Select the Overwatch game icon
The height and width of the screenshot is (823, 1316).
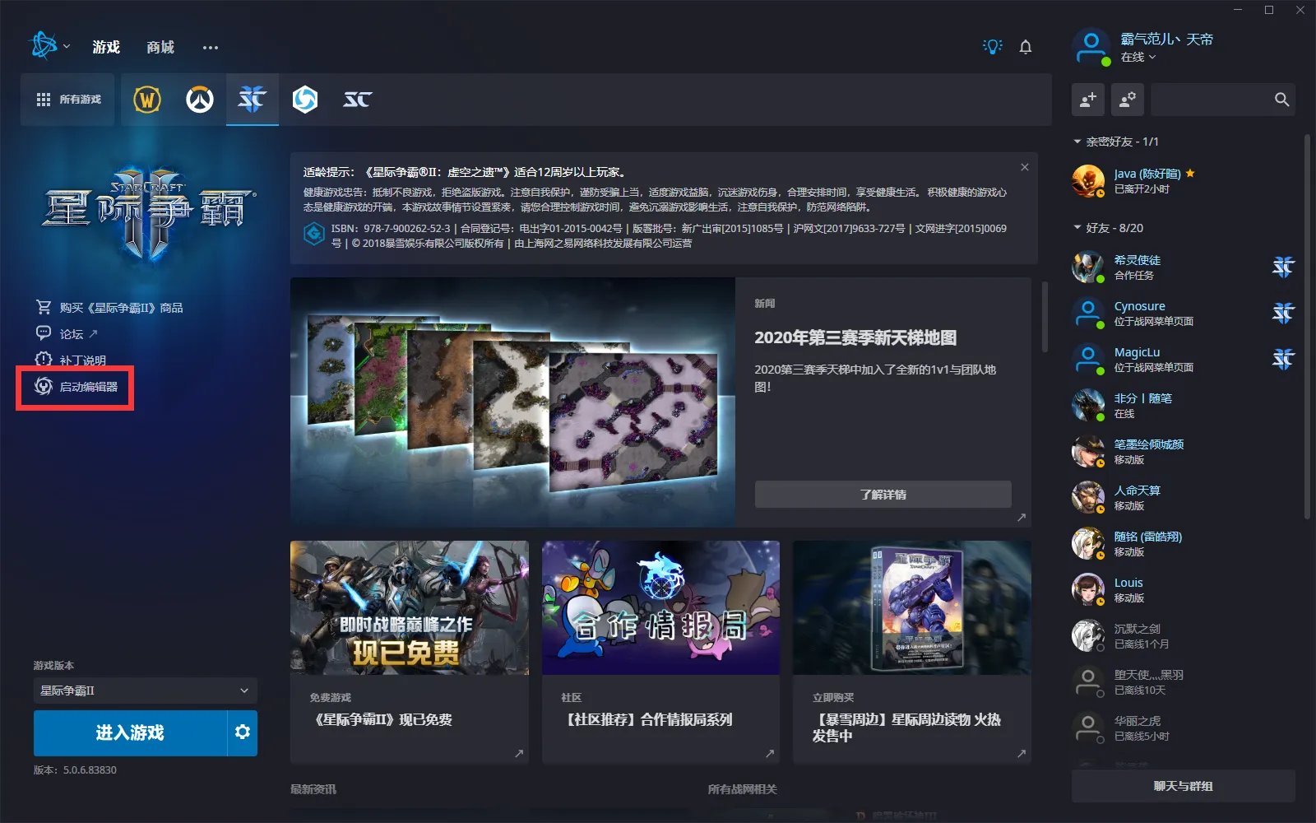[200, 100]
